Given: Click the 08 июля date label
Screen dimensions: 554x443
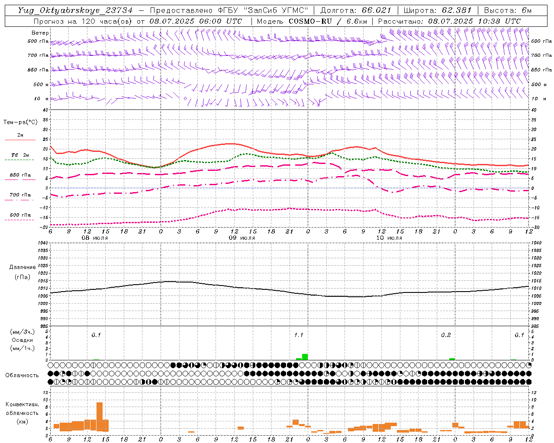Looking at the screenshot, I should pos(95,238).
